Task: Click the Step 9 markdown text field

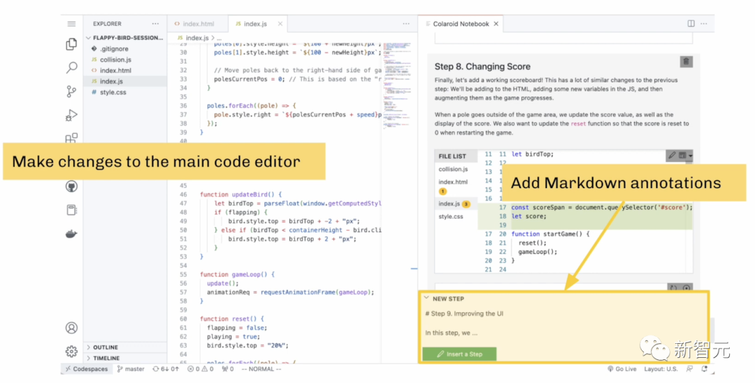Action: coord(563,322)
